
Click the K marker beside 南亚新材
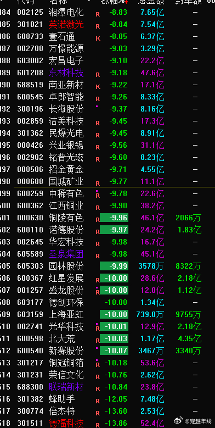coord(98,87)
